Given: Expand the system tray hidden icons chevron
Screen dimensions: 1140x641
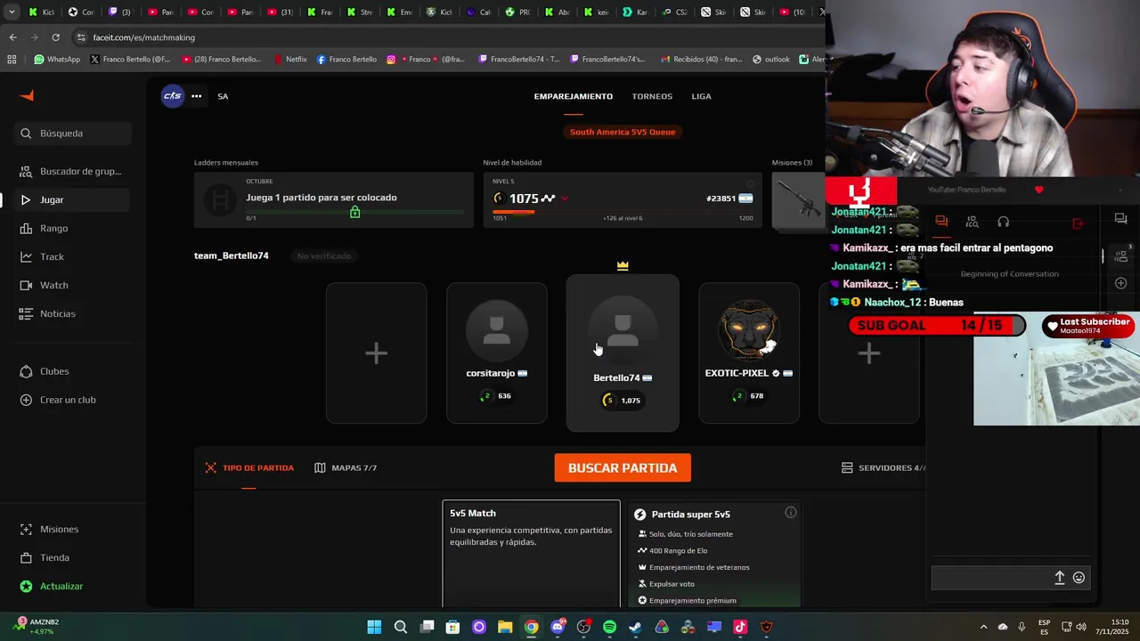Looking at the screenshot, I should pos(983,627).
